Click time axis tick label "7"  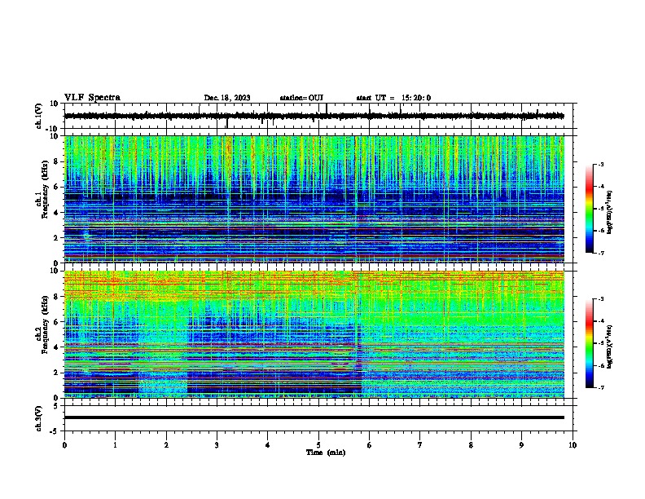420,445
